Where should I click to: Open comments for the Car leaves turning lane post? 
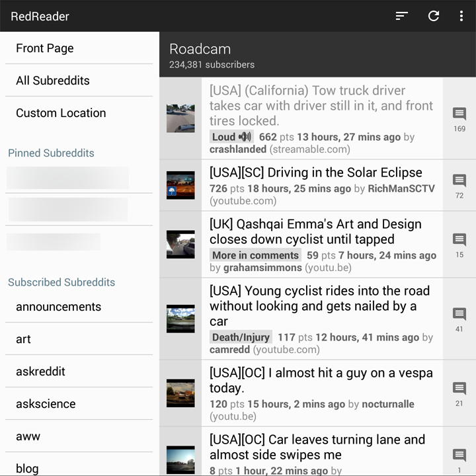coord(459,452)
